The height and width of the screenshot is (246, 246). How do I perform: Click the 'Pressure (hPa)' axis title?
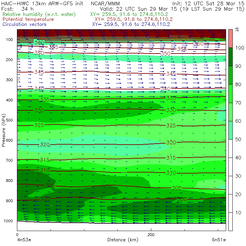(x=3, y=130)
